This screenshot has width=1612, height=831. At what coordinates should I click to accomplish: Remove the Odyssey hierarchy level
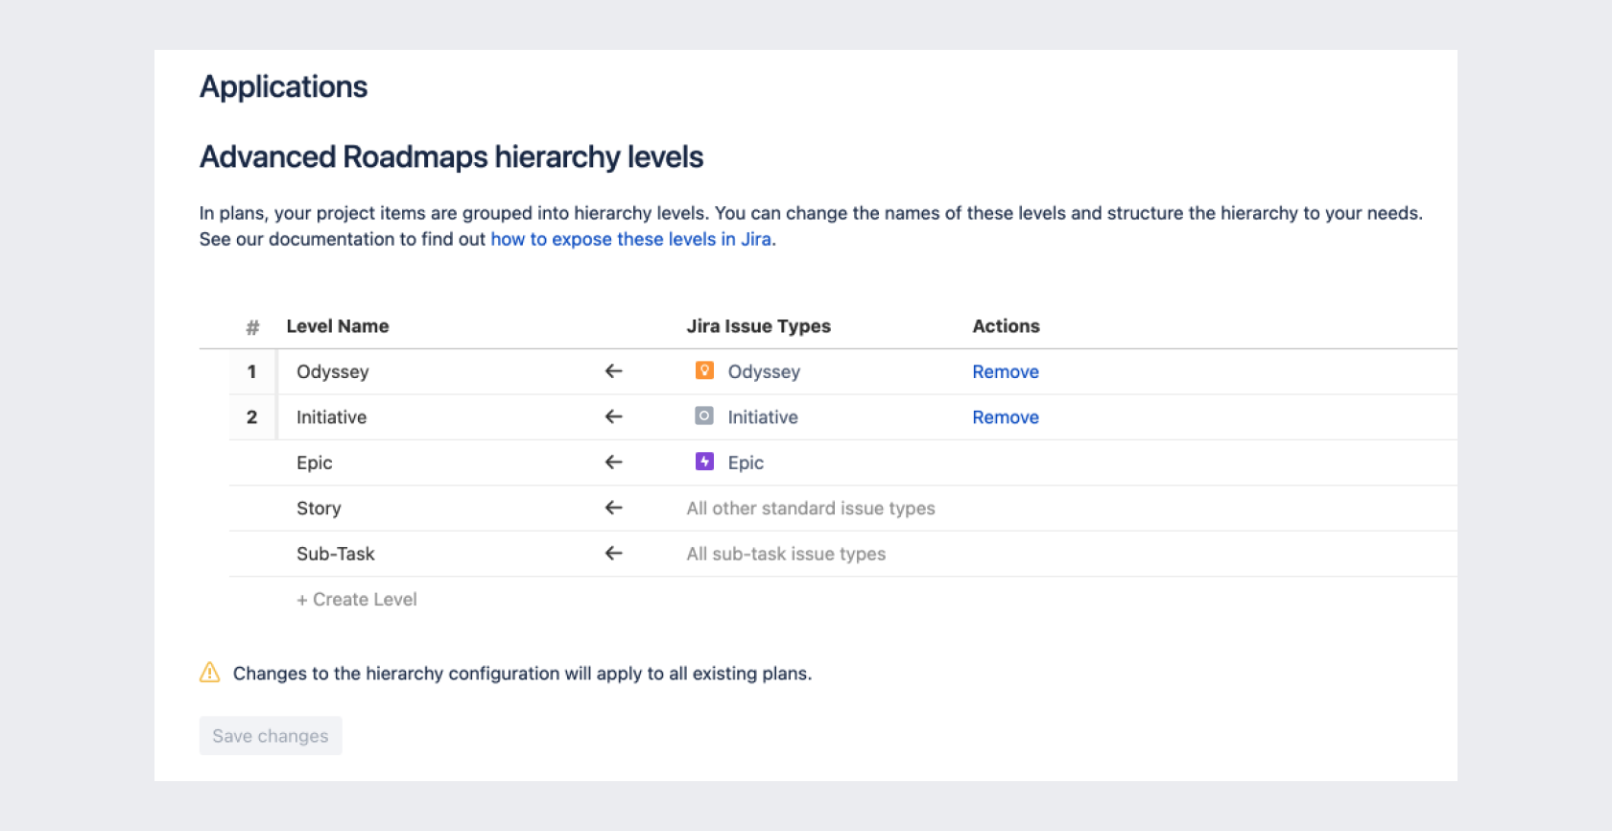pos(1005,371)
